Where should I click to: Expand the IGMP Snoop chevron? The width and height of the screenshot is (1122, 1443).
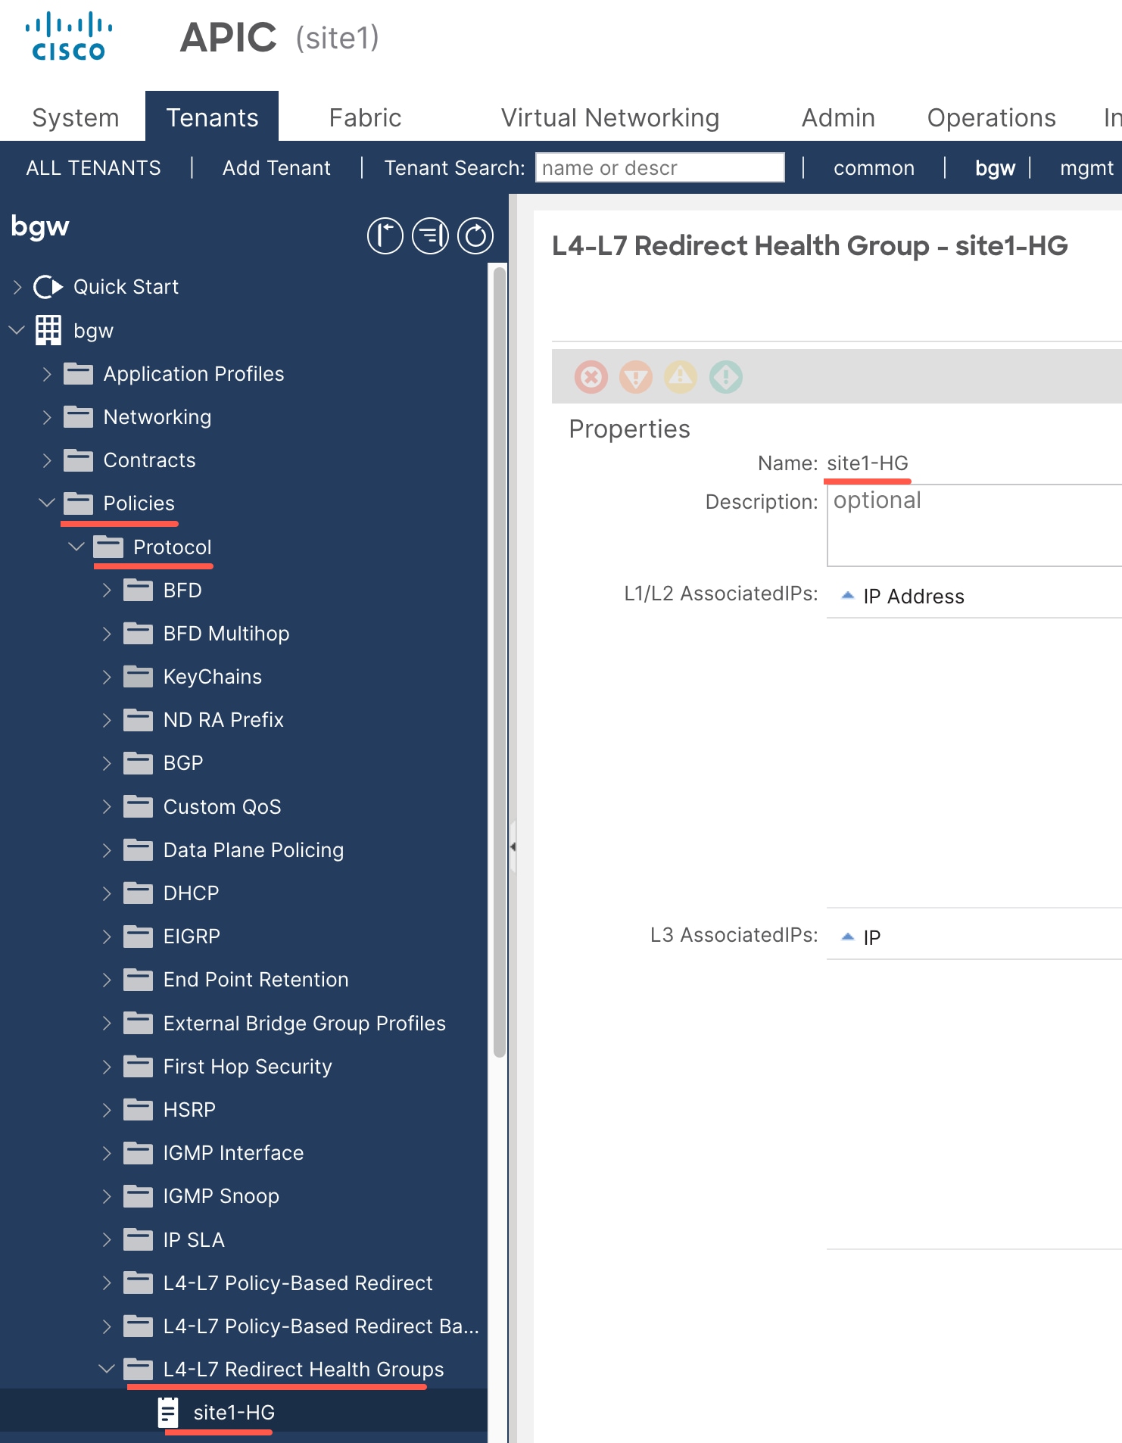point(107,1196)
